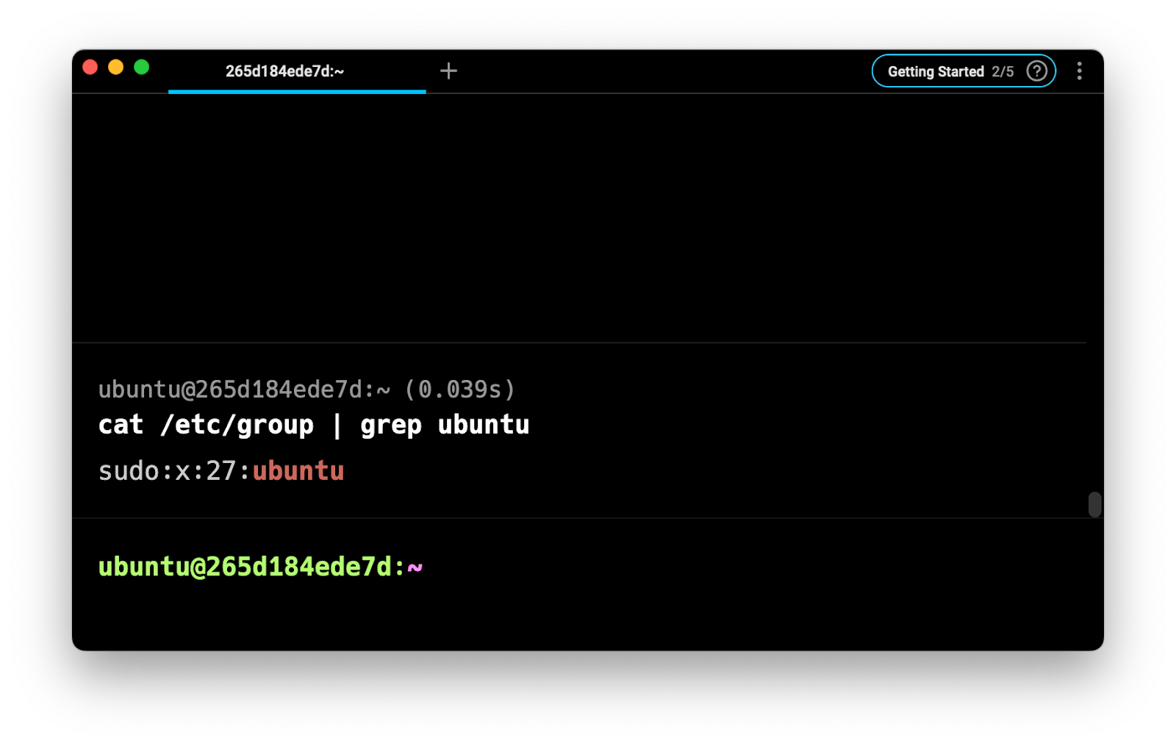Open the three-dot more options menu
1176x746 pixels.
pyautogui.click(x=1079, y=71)
